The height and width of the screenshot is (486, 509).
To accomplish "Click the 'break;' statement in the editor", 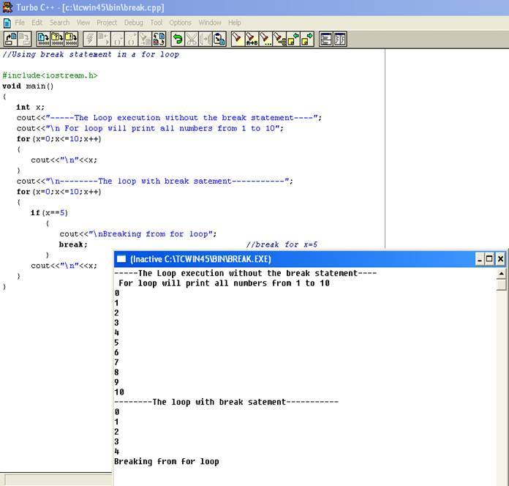I will [x=73, y=244].
